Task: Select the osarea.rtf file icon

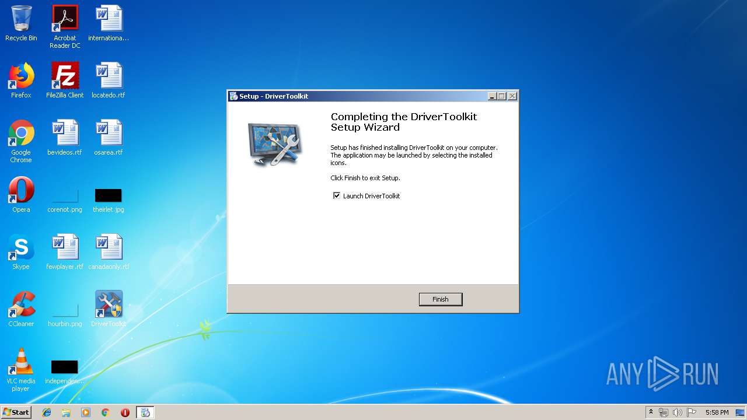Action: click(109, 138)
